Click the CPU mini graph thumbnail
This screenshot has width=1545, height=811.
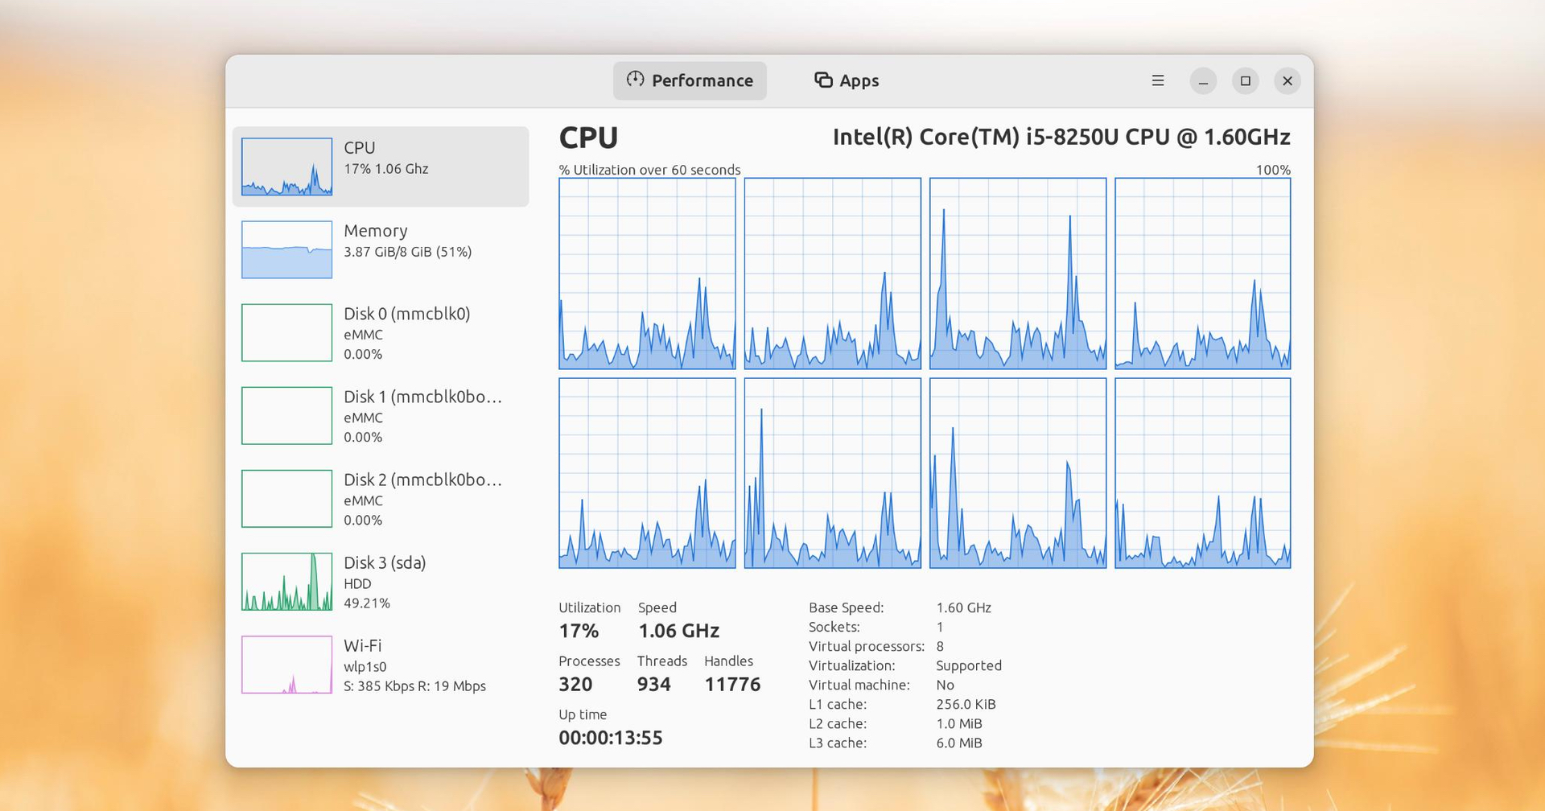pyautogui.click(x=286, y=167)
